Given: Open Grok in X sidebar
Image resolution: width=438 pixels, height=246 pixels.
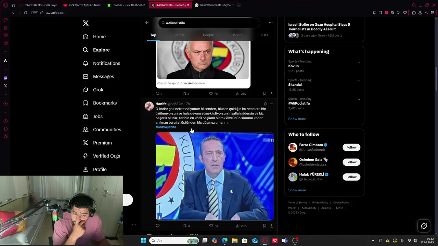Looking at the screenshot, I should click(93, 90).
